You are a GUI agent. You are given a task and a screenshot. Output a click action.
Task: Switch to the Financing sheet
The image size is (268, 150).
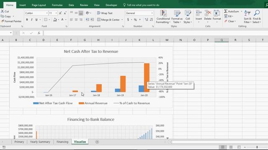(62, 142)
